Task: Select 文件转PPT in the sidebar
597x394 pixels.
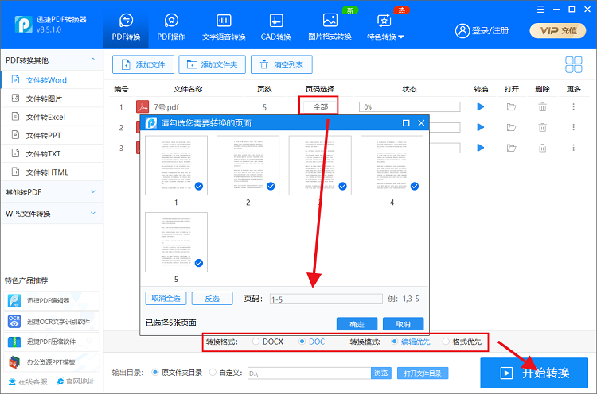Action: (43, 135)
